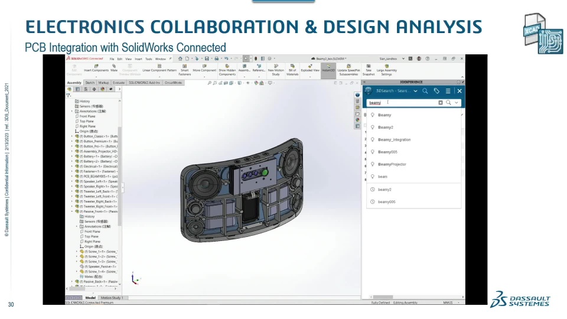Image resolution: width=567 pixels, height=319 pixels.
Task: Click the Help question mark icon
Action: pos(428,58)
